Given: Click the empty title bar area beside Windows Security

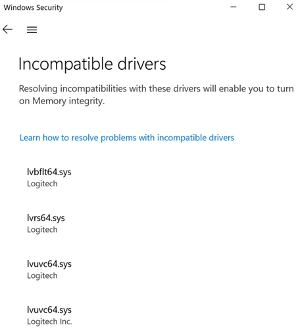Looking at the screenshot, I should tap(145, 7).
